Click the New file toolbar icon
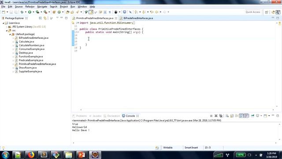 (4, 12)
